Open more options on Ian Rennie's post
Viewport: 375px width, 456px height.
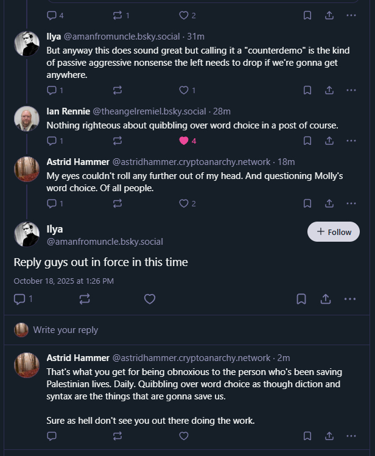click(x=351, y=141)
